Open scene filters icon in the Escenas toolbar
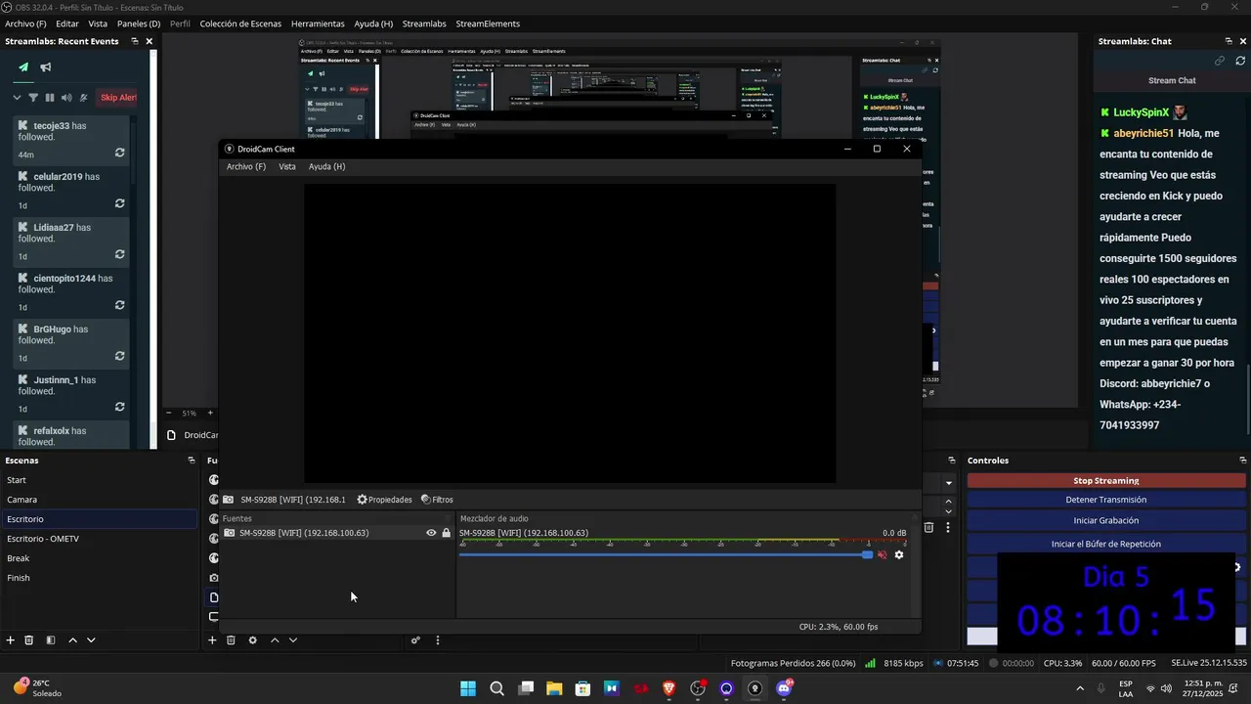 (x=51, y=640)
